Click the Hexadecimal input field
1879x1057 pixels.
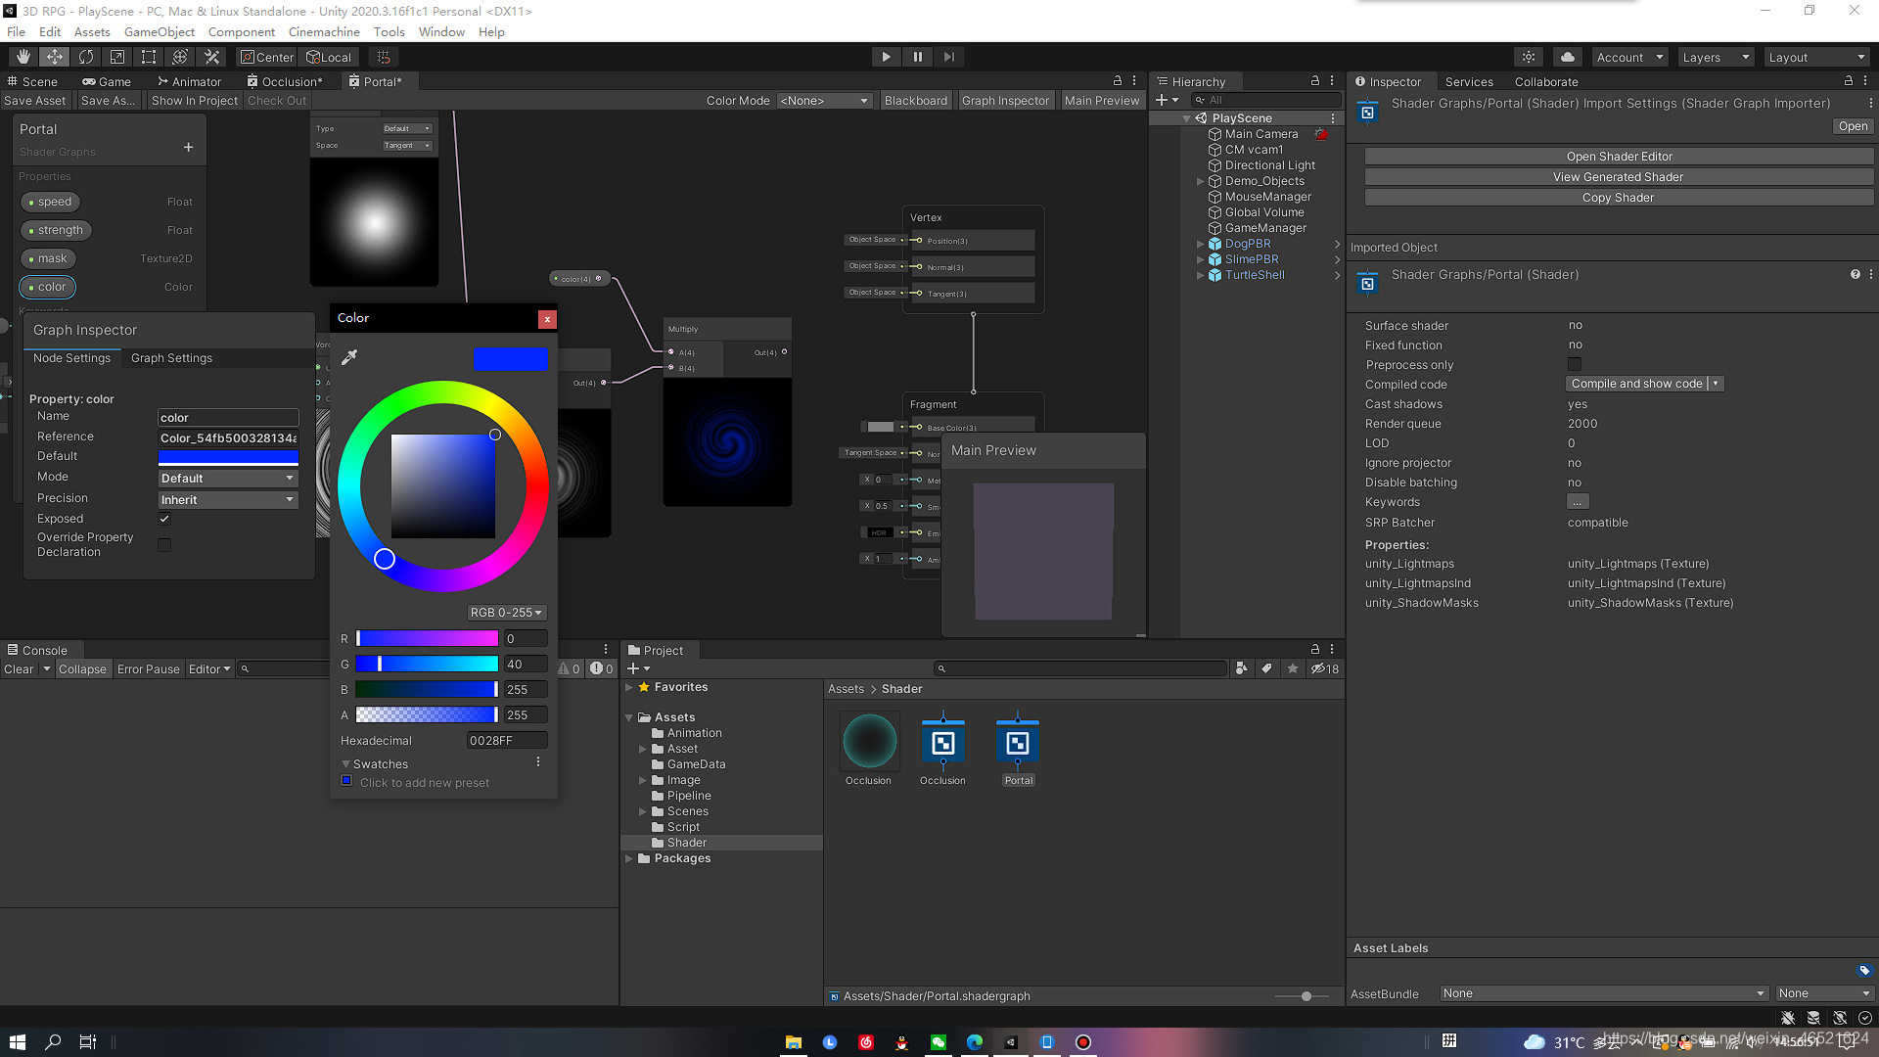(x=506, y=741)
